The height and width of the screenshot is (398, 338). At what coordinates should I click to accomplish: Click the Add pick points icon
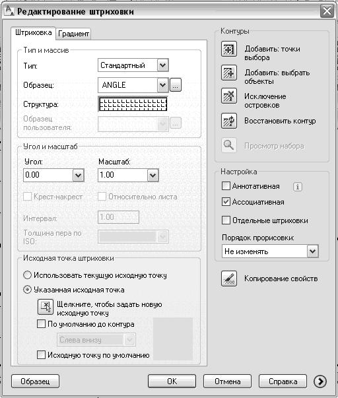[x=229, y=49]
